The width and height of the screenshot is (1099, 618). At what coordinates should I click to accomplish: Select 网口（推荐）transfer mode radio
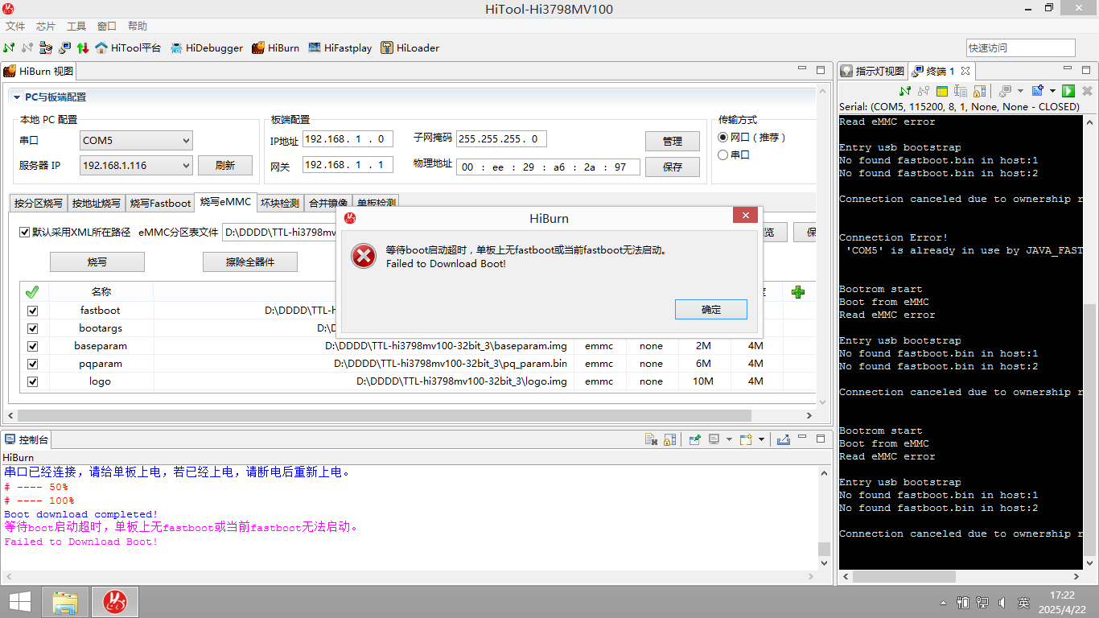click(722, 138)
